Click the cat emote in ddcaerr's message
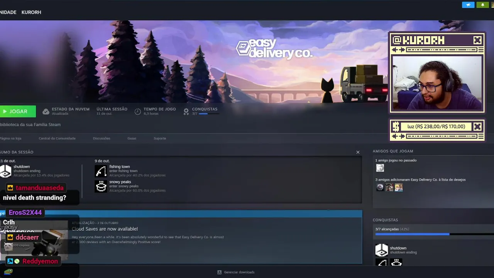The height and width of the screenshot is (278, 494). pyautogui.click(x=8, y=246)
